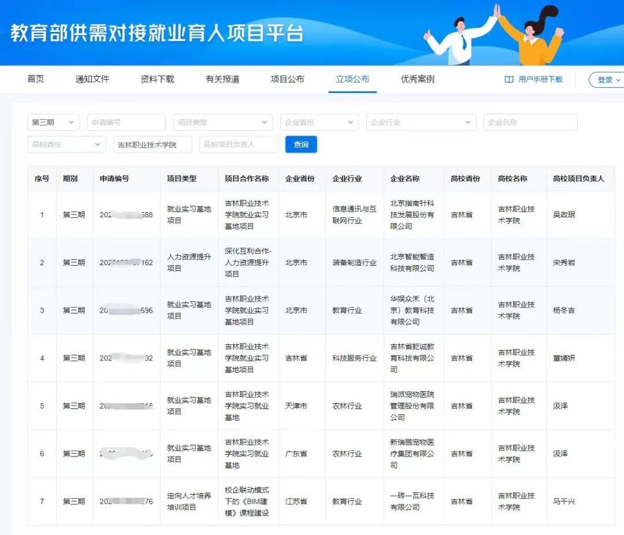The height and width of the screenshot is (535, 624).
Task: Open the 高校省份 dropdown
Action: click(x=66, y=144)
